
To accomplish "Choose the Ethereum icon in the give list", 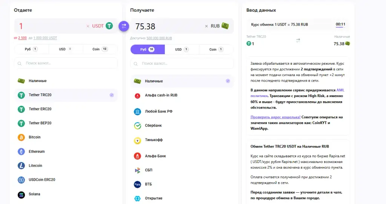I will point(21,151).
